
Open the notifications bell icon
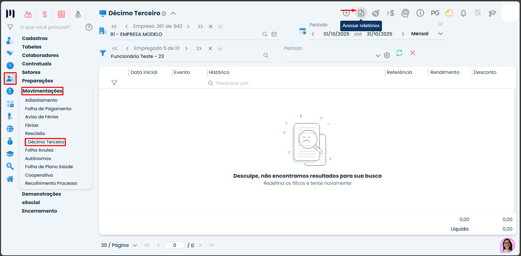point(463,13)
